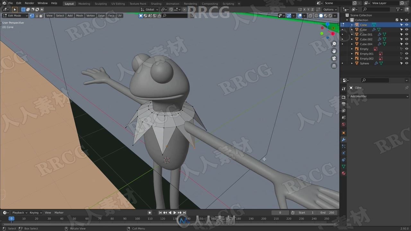Open the Output properties tab
This screenshot has height=231, width=411.
point(344,104)
